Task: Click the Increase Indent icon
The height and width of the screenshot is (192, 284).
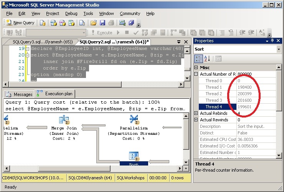Action: (251, 33)
